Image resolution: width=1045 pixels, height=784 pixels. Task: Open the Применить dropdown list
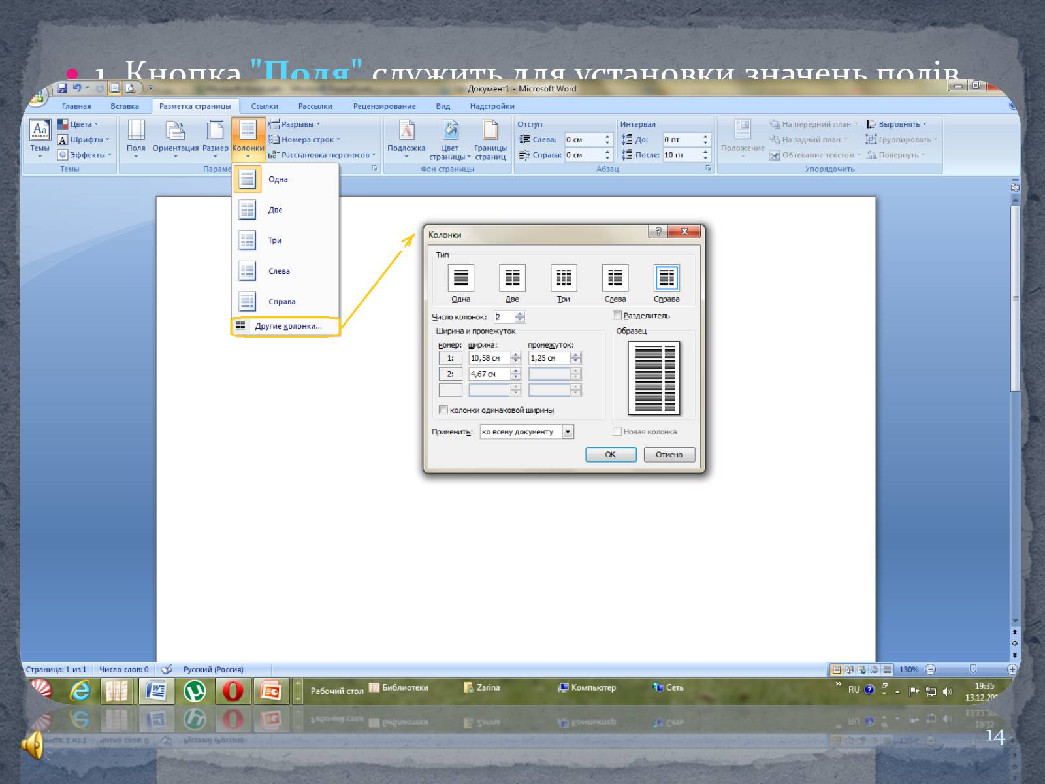click(x=568, y=431)
